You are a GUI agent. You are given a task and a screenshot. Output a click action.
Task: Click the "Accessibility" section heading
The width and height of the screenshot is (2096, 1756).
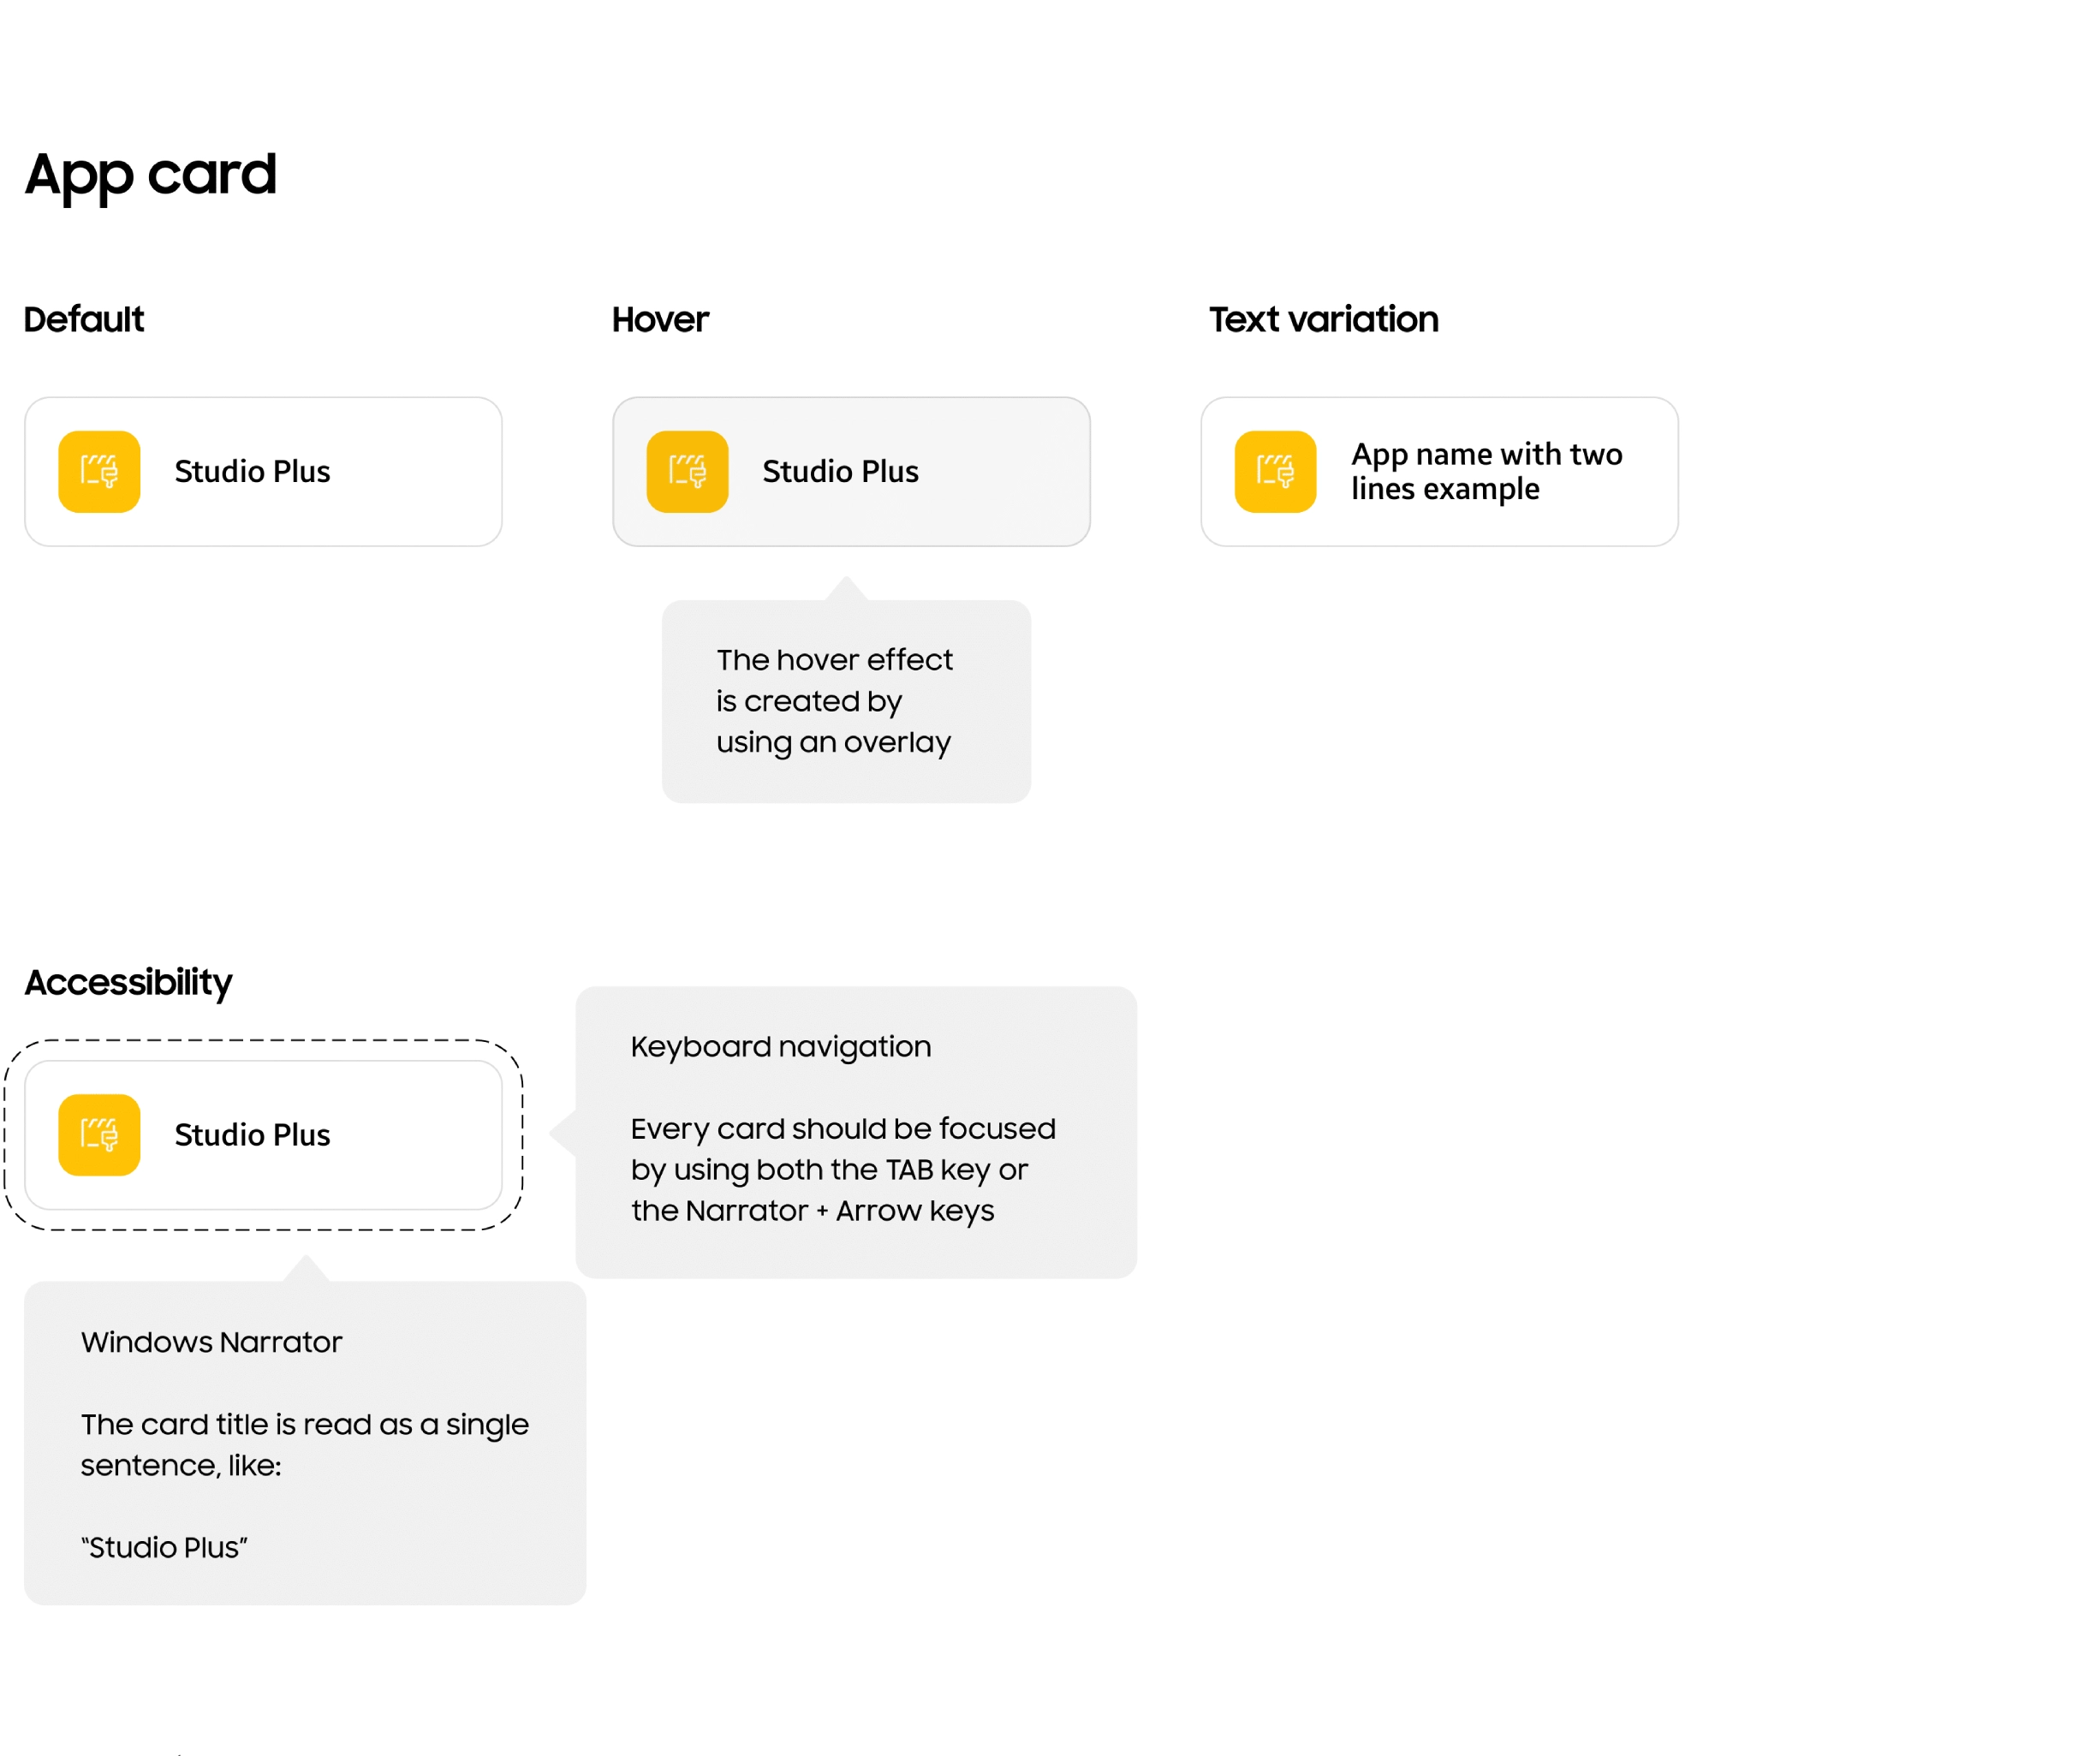pyautogui.click(x=128, y=982)
